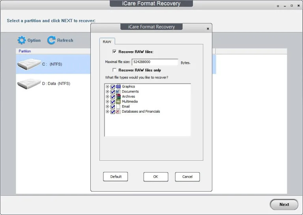Click the Email file type icon
Image resolution: width=303 pixels, height=215 pixels.
(x=118, y=107)
